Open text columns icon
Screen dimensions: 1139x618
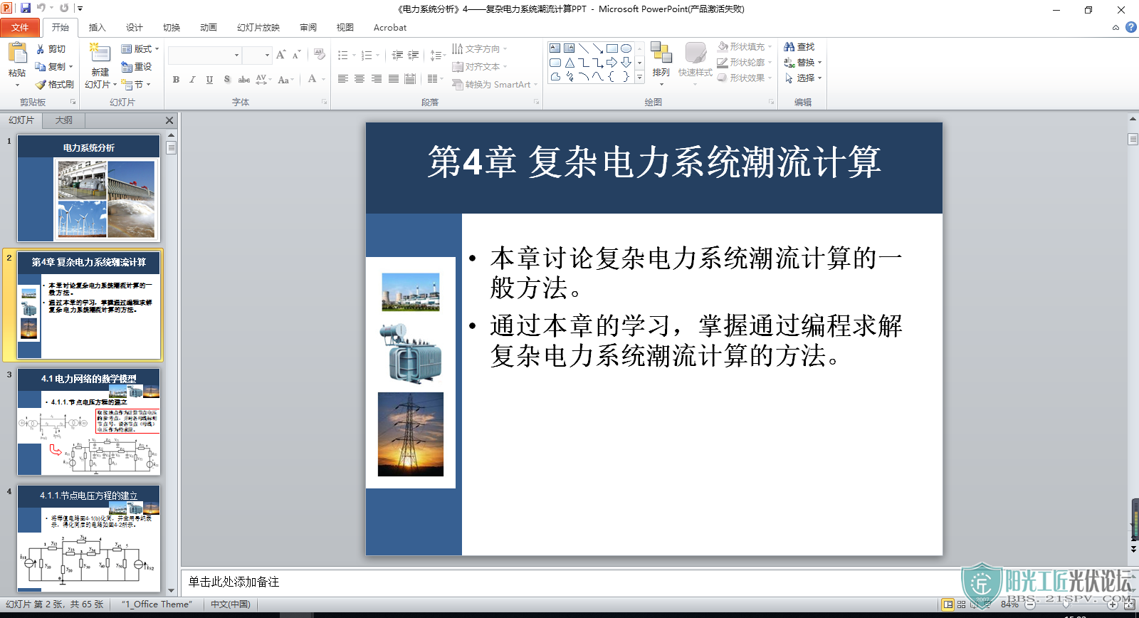[432, 79]
